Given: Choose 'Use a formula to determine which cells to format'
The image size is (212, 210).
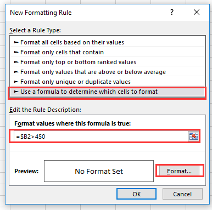Looking at the screenshot, I should pos(107,92).
